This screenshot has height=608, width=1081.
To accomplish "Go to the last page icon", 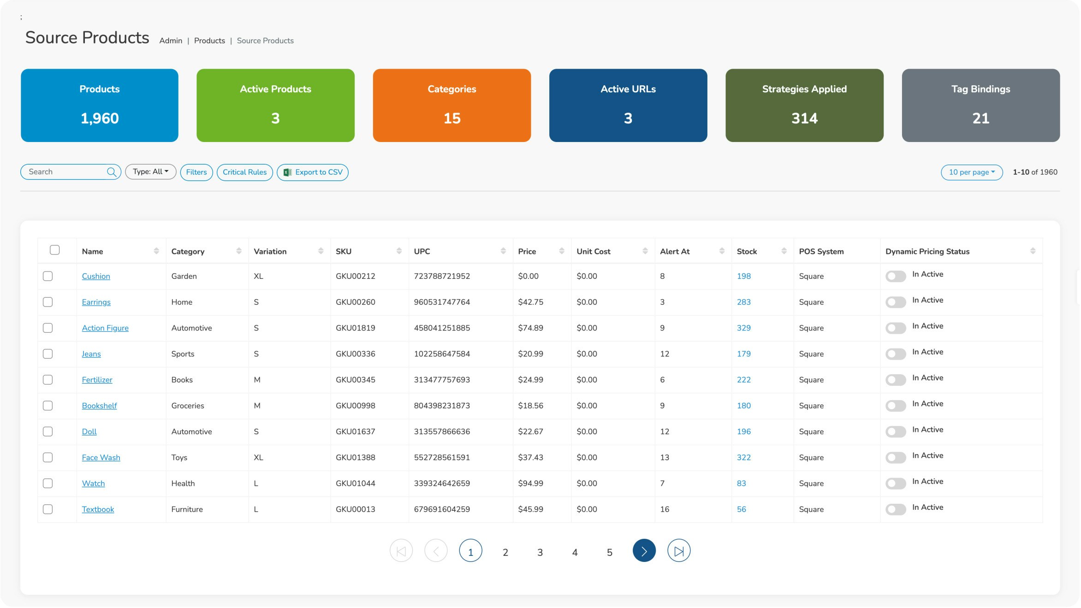I will pyautogui.click(x=679, y=551).
